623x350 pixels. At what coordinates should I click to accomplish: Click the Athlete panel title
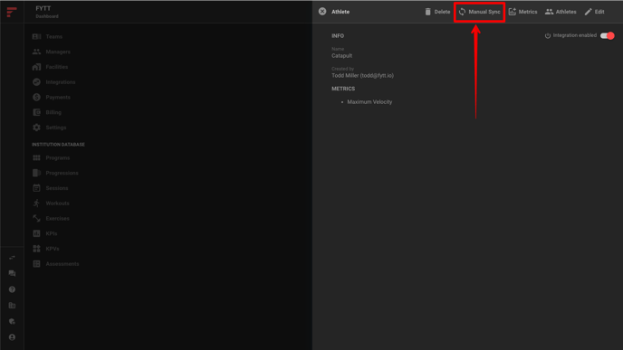340,12
